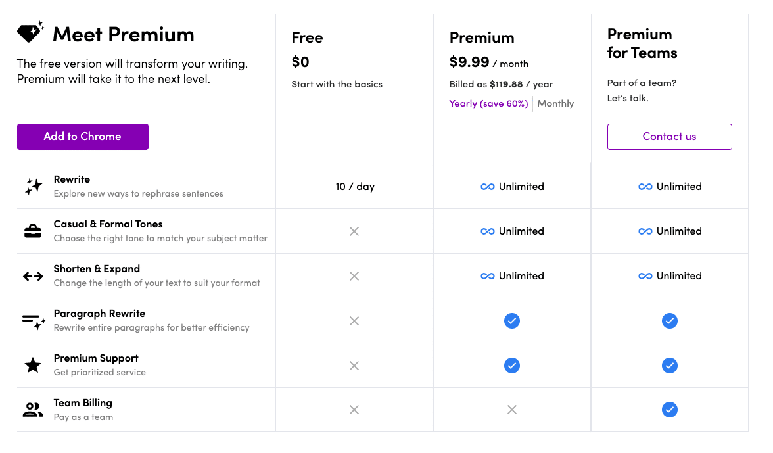
Task: Click Premium checkmark for Premium Support
Action: [x=511, y=366]
